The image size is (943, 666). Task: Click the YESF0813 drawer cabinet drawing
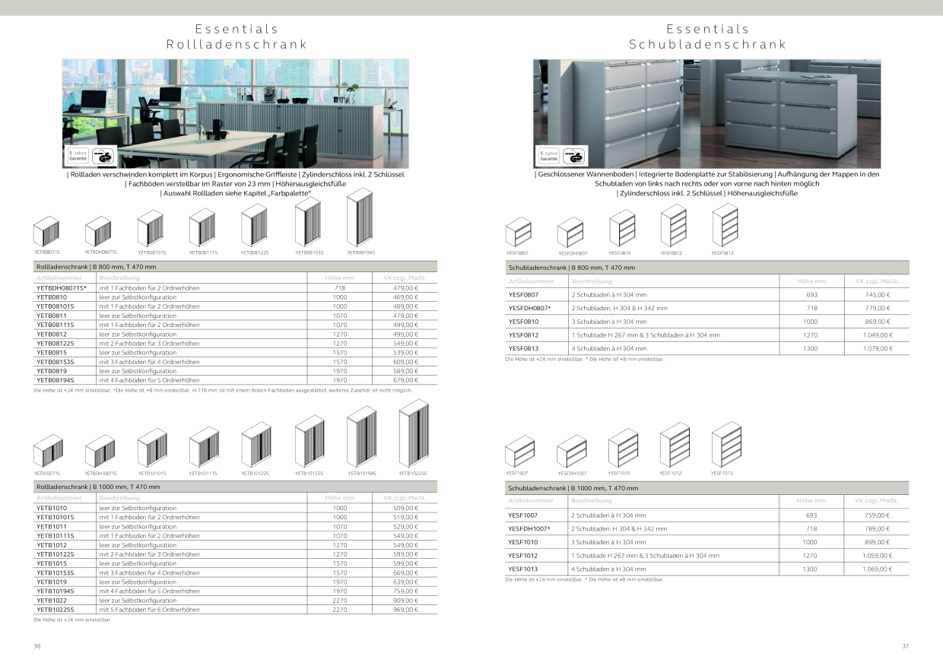point(725,225)
